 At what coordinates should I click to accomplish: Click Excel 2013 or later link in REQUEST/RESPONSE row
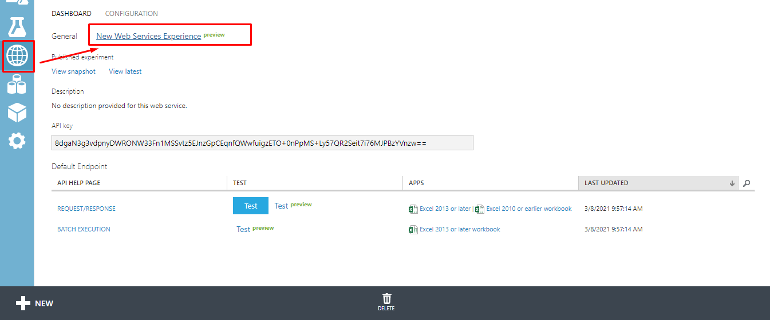coord(445,209)
